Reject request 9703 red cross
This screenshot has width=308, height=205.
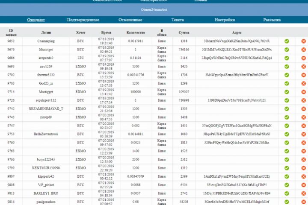coord(303,83)
